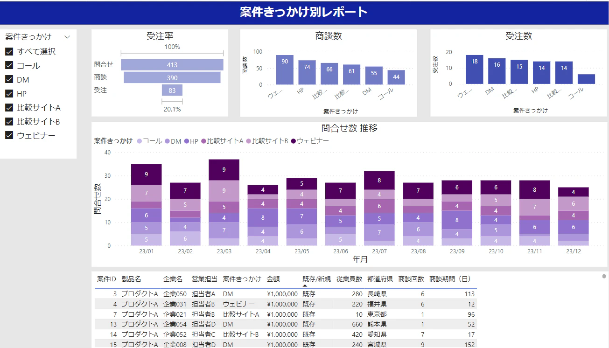Screen dimensions: 609x348
Task: Sort table by 案件ID column header
Action: (106, 279)
